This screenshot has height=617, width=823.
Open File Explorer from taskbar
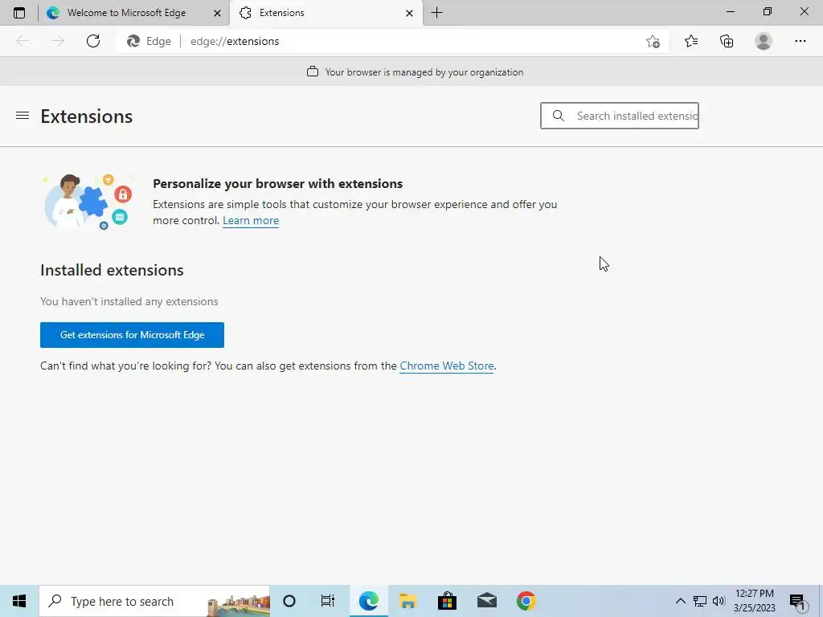pos(407,601)
